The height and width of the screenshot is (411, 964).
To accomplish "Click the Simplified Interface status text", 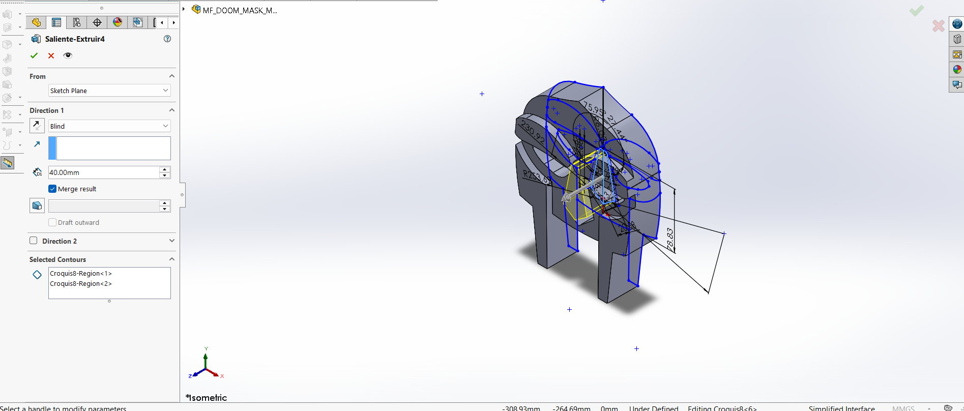I will click(842, 408).
